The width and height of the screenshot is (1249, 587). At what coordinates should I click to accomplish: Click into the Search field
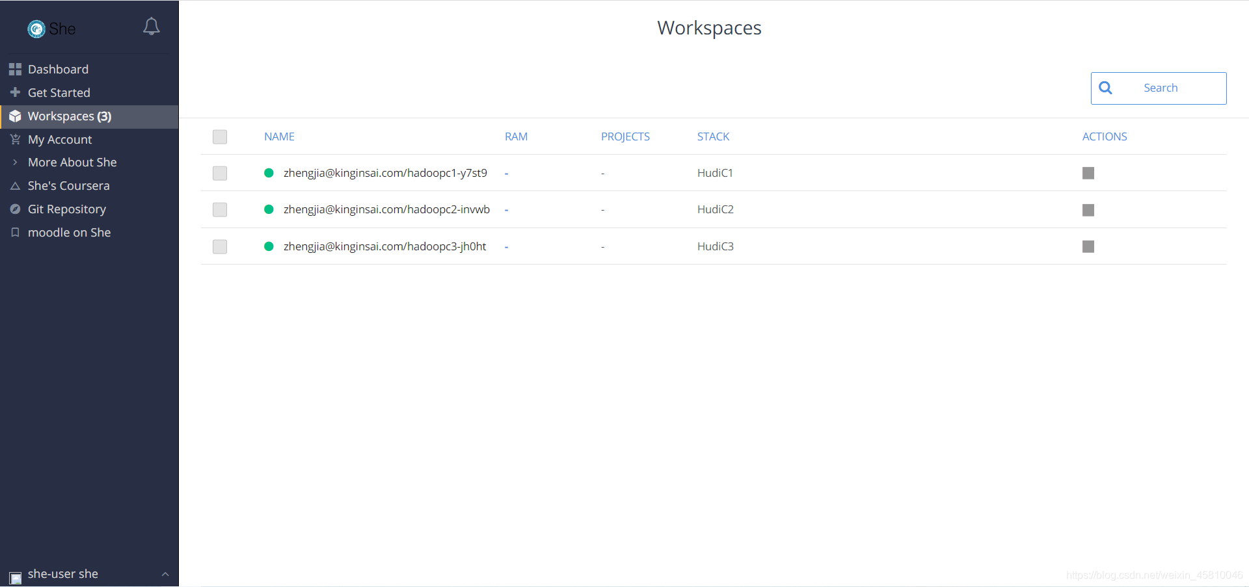[1159, 88]
